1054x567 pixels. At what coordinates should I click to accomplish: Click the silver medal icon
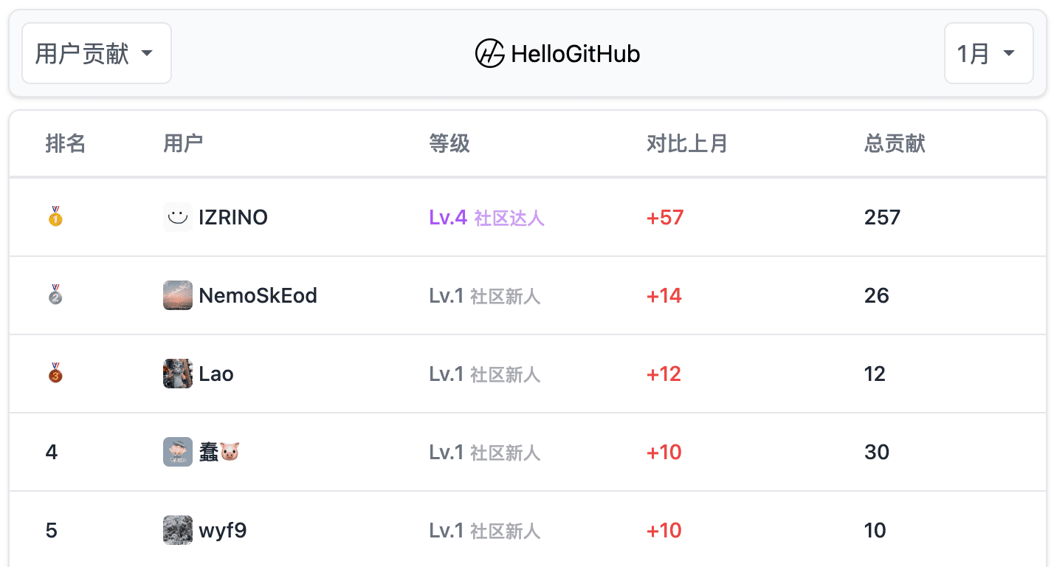(55, 295)
